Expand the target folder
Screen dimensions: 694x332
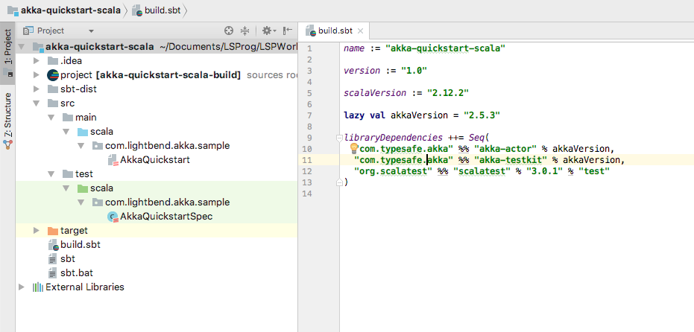pos(37,231)
